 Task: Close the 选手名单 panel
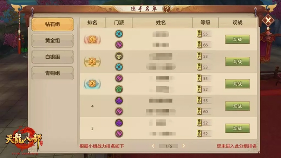(x=268, y=20)
